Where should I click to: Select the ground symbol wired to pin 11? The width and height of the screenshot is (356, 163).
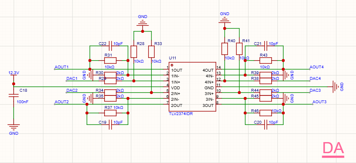pos(335,86)
